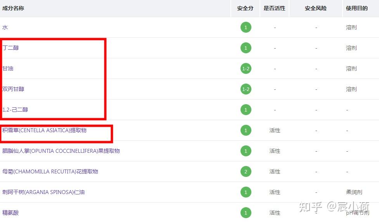Open the 丁二醇 ingredient link
379x222 pixels.
pyautogui.click(x=10, y=48)
